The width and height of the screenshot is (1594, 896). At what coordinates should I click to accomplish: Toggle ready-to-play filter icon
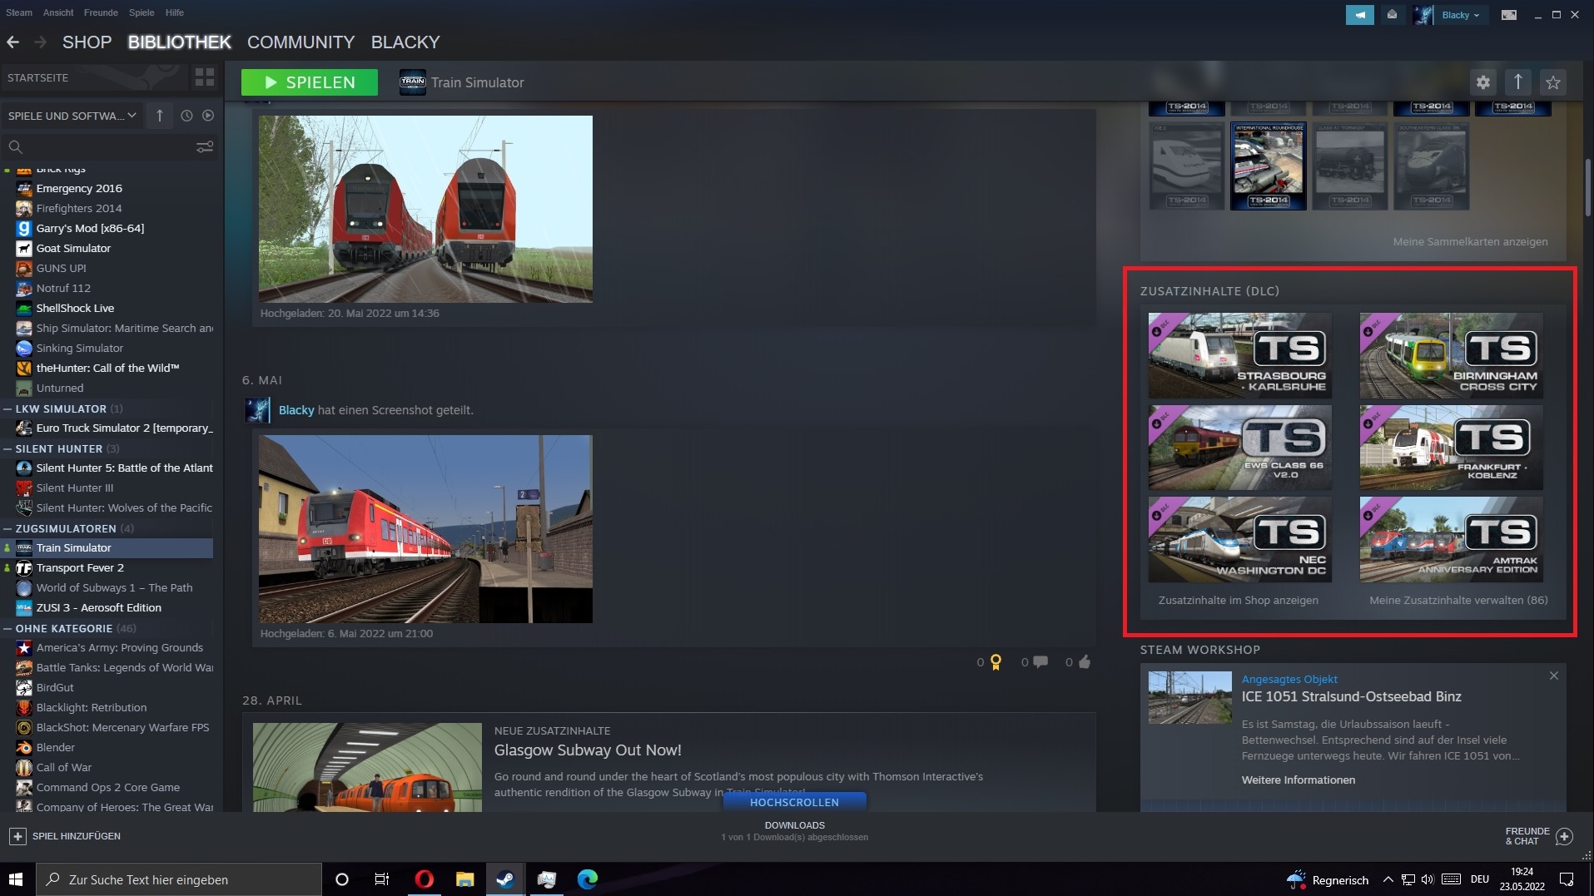(208, 116)
